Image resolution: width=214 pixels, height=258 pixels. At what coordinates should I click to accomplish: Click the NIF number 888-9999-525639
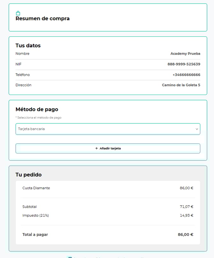click(184, 64)
